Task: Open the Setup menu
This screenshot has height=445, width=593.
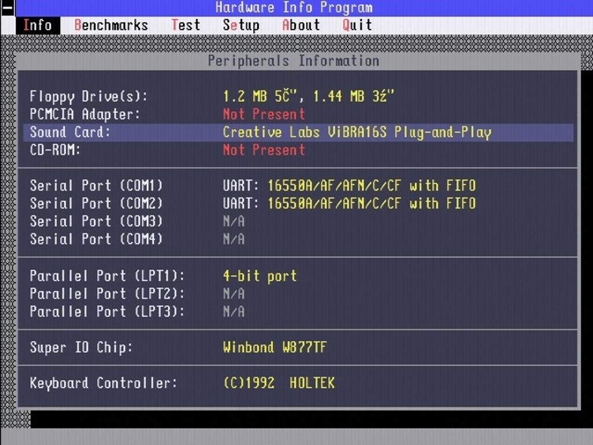Action: (x=241, y=25)
